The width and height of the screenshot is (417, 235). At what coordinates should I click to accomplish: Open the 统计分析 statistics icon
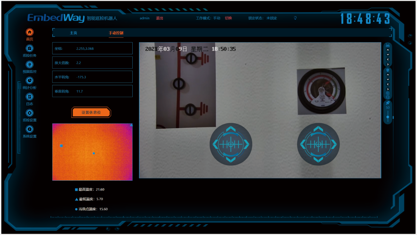30,81
